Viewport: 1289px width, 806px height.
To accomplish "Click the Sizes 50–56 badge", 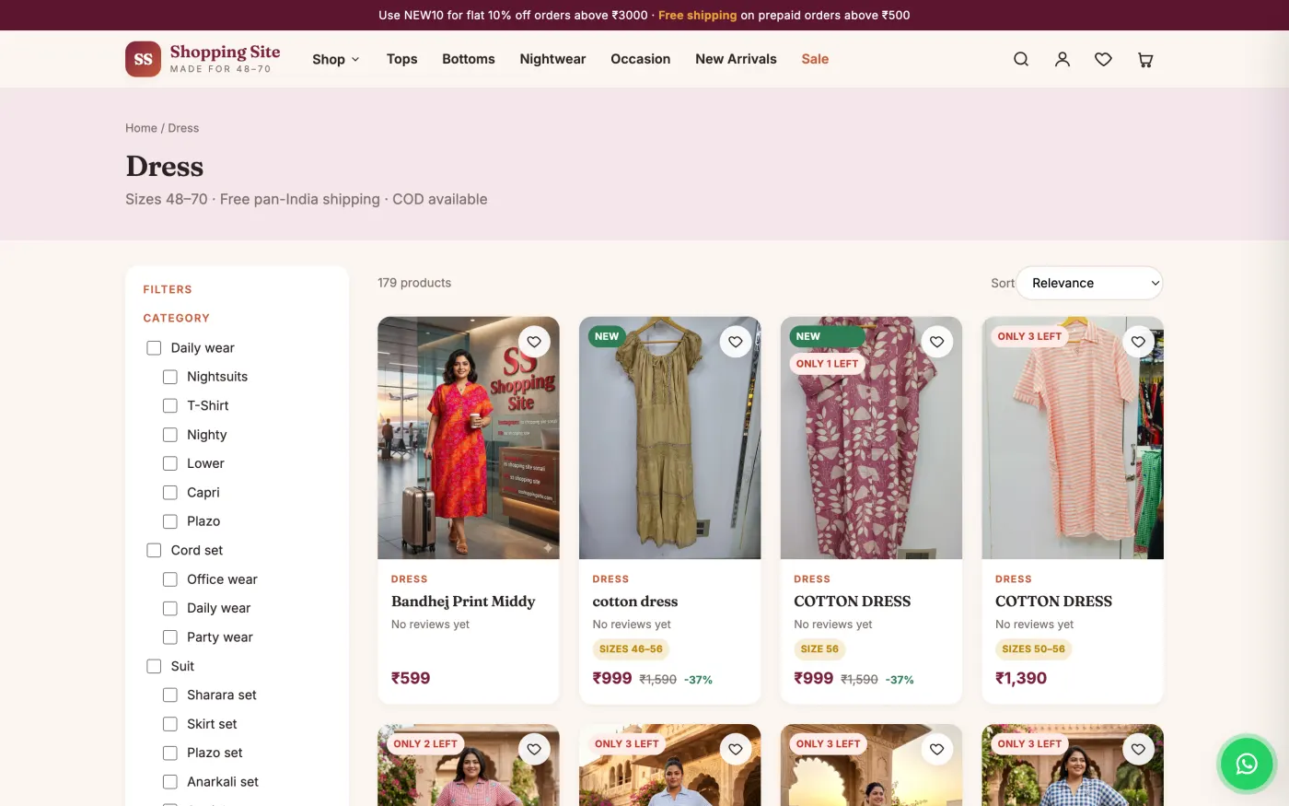I will click(1033, 649).
